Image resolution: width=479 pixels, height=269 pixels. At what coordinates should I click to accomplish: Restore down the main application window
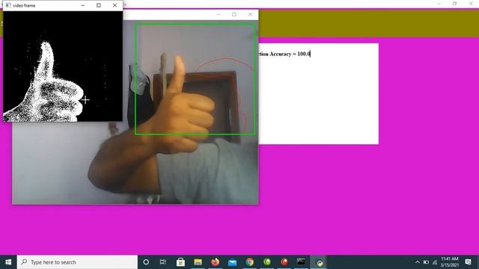[x=454, y=4]
